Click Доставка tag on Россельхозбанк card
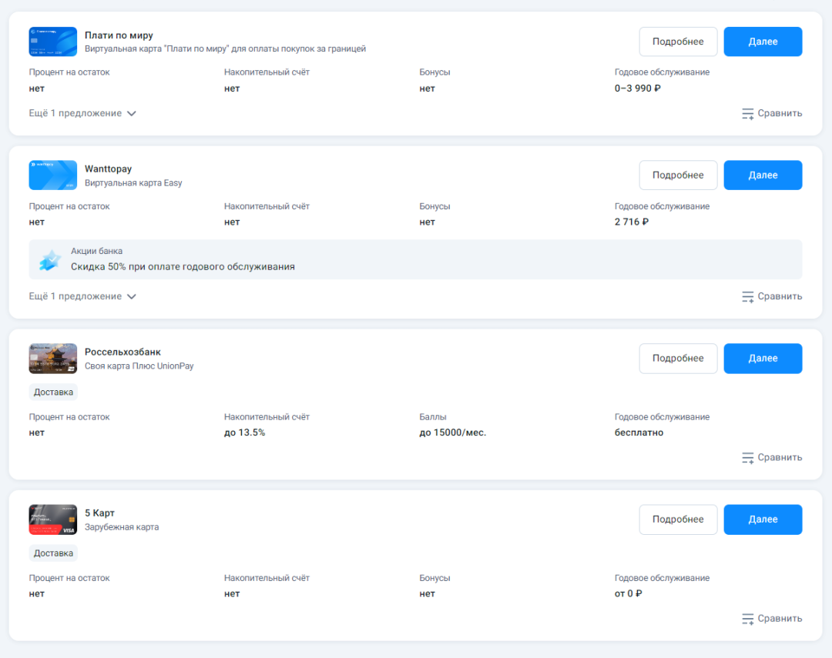Image resolution: width=832 pixels, height=658 pixels. click(x=53, y=392)
